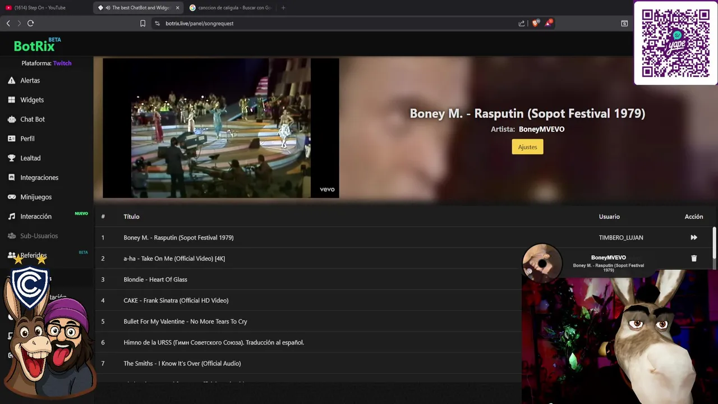Click the Título column header

(x=131, y=217)
